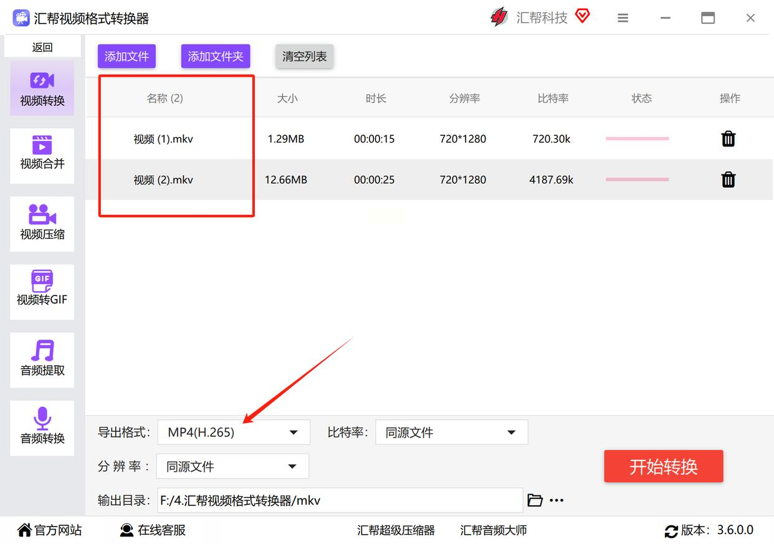
Task: Click the 添加文件 button
Action: point(127,56)
